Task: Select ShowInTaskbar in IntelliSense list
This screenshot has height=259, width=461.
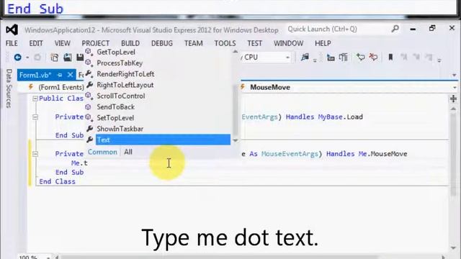Action: [120, 129]
